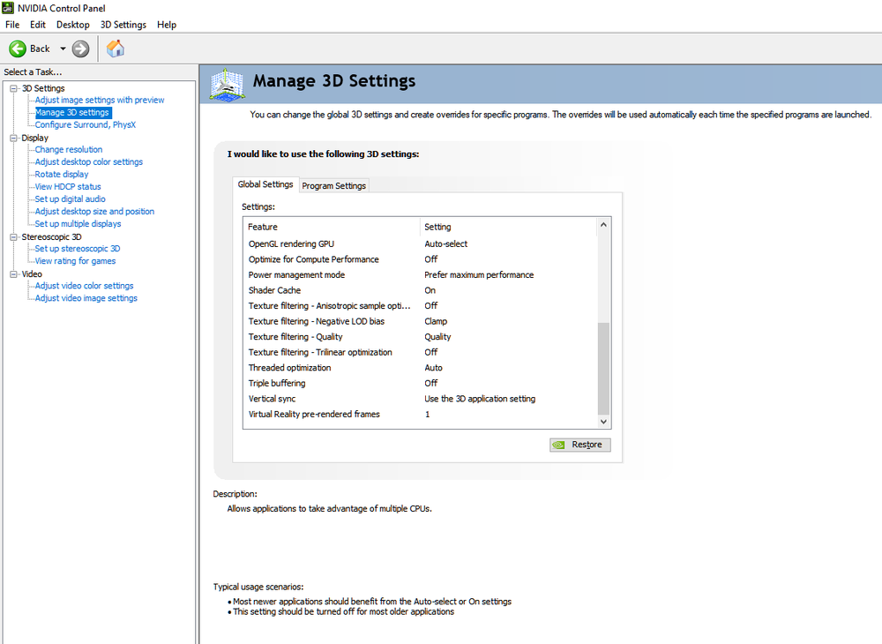Screen dimensions: 882x644
Task: Click the green Back arrow icon
Action: [x=18, y=49]
